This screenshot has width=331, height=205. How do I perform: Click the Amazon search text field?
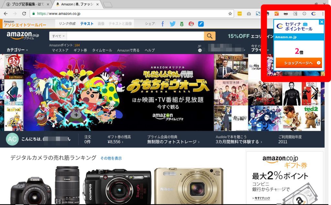[135, 36]
